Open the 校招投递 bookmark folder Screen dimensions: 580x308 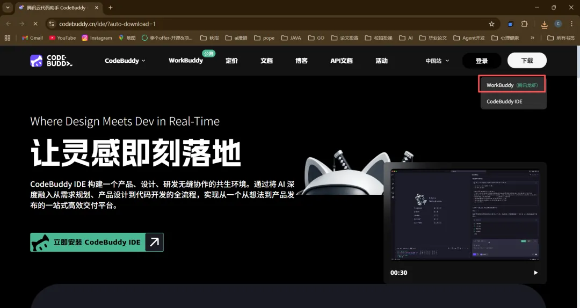(x=379, y=38)
